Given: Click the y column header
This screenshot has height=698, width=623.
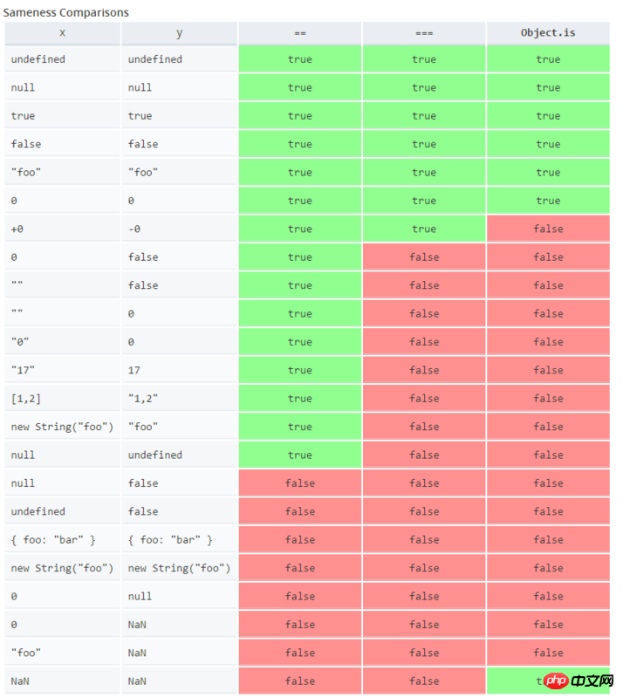Looking at the screenshot, I should tap(179, 33).
